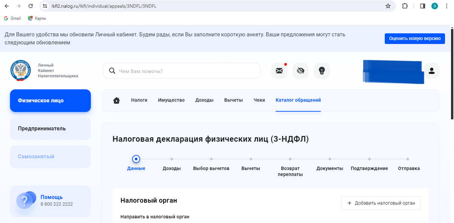Reload the page with refresh icon

tap(31, 6)
